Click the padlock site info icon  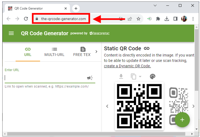pyautogui.click(x=37, y=19)
